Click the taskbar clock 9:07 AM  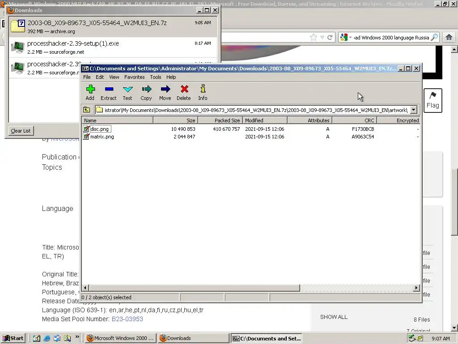[x=441, y=339]
